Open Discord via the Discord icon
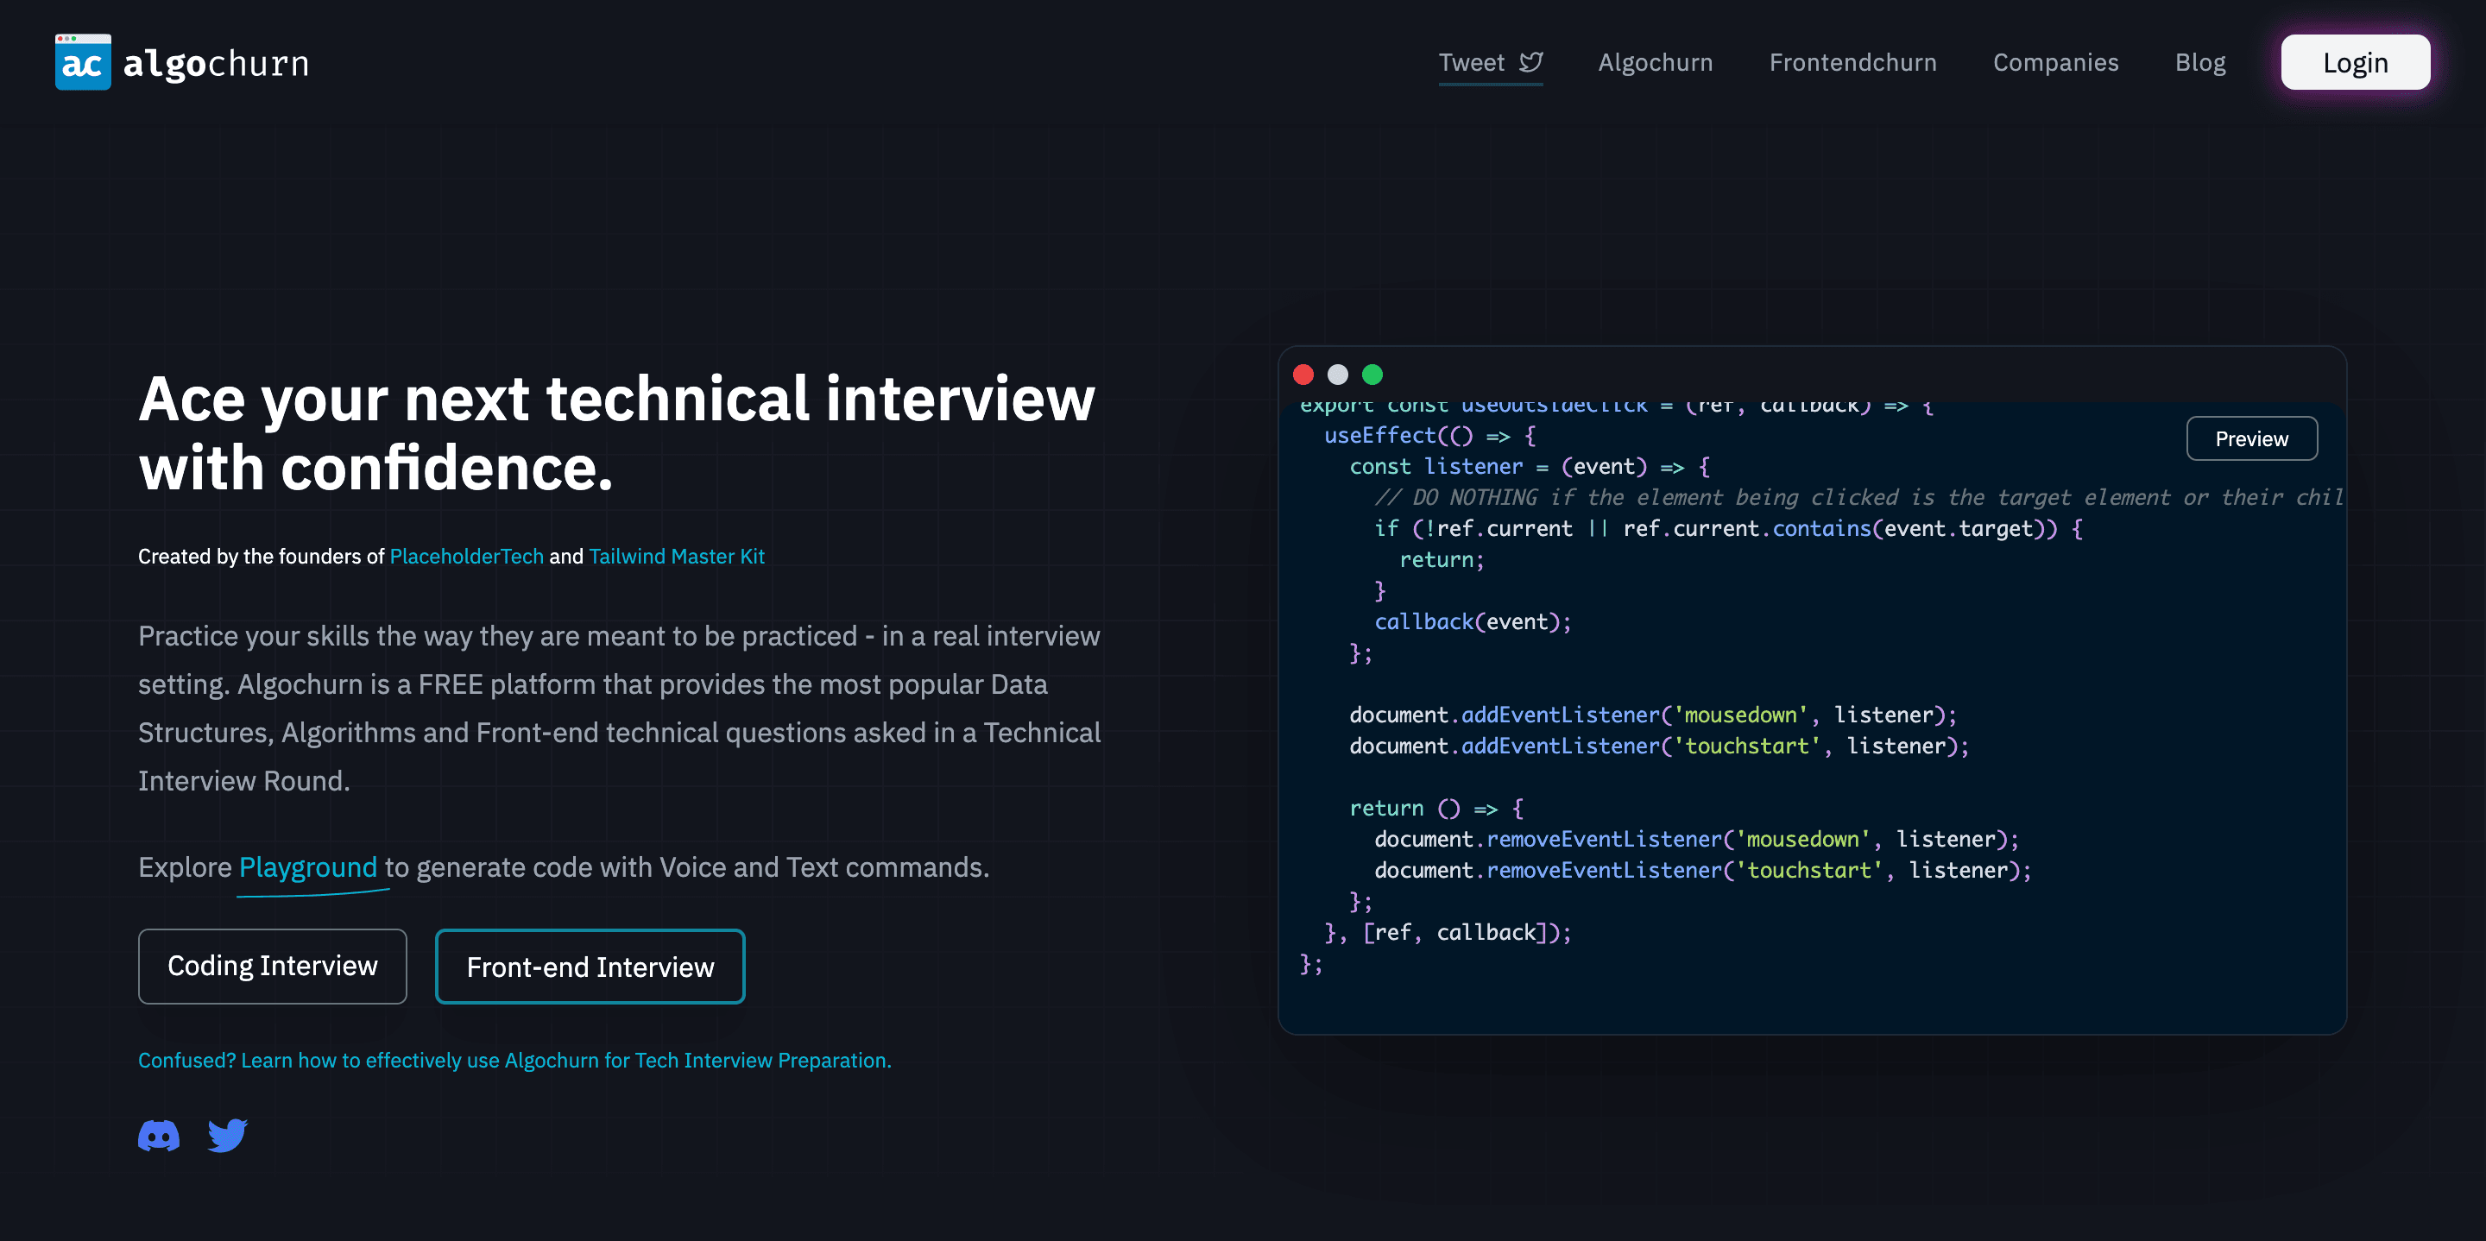The image size is (2486, 1241). (159, 1136)
